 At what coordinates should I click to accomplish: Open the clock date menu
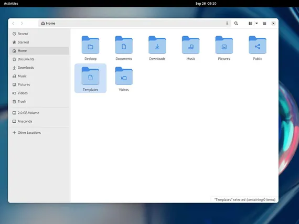(x=206, y=4)
